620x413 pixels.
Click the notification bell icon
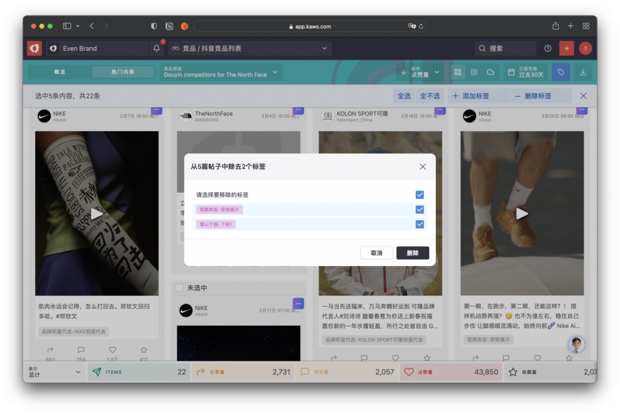click(157, 48)
